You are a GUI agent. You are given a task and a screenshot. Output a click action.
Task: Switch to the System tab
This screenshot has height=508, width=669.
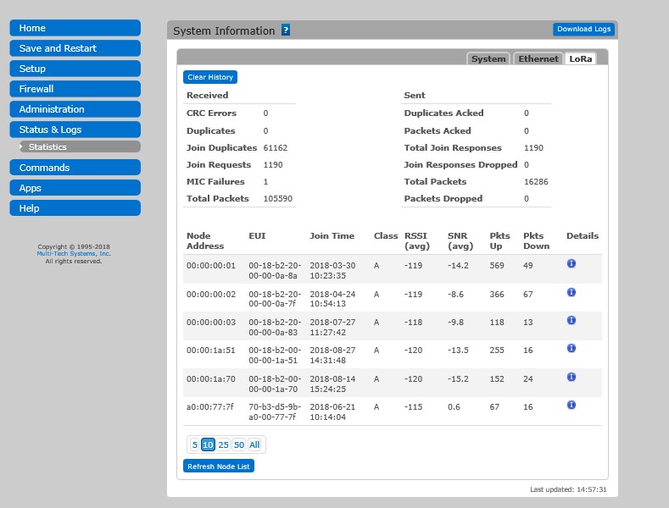point(488,58)
